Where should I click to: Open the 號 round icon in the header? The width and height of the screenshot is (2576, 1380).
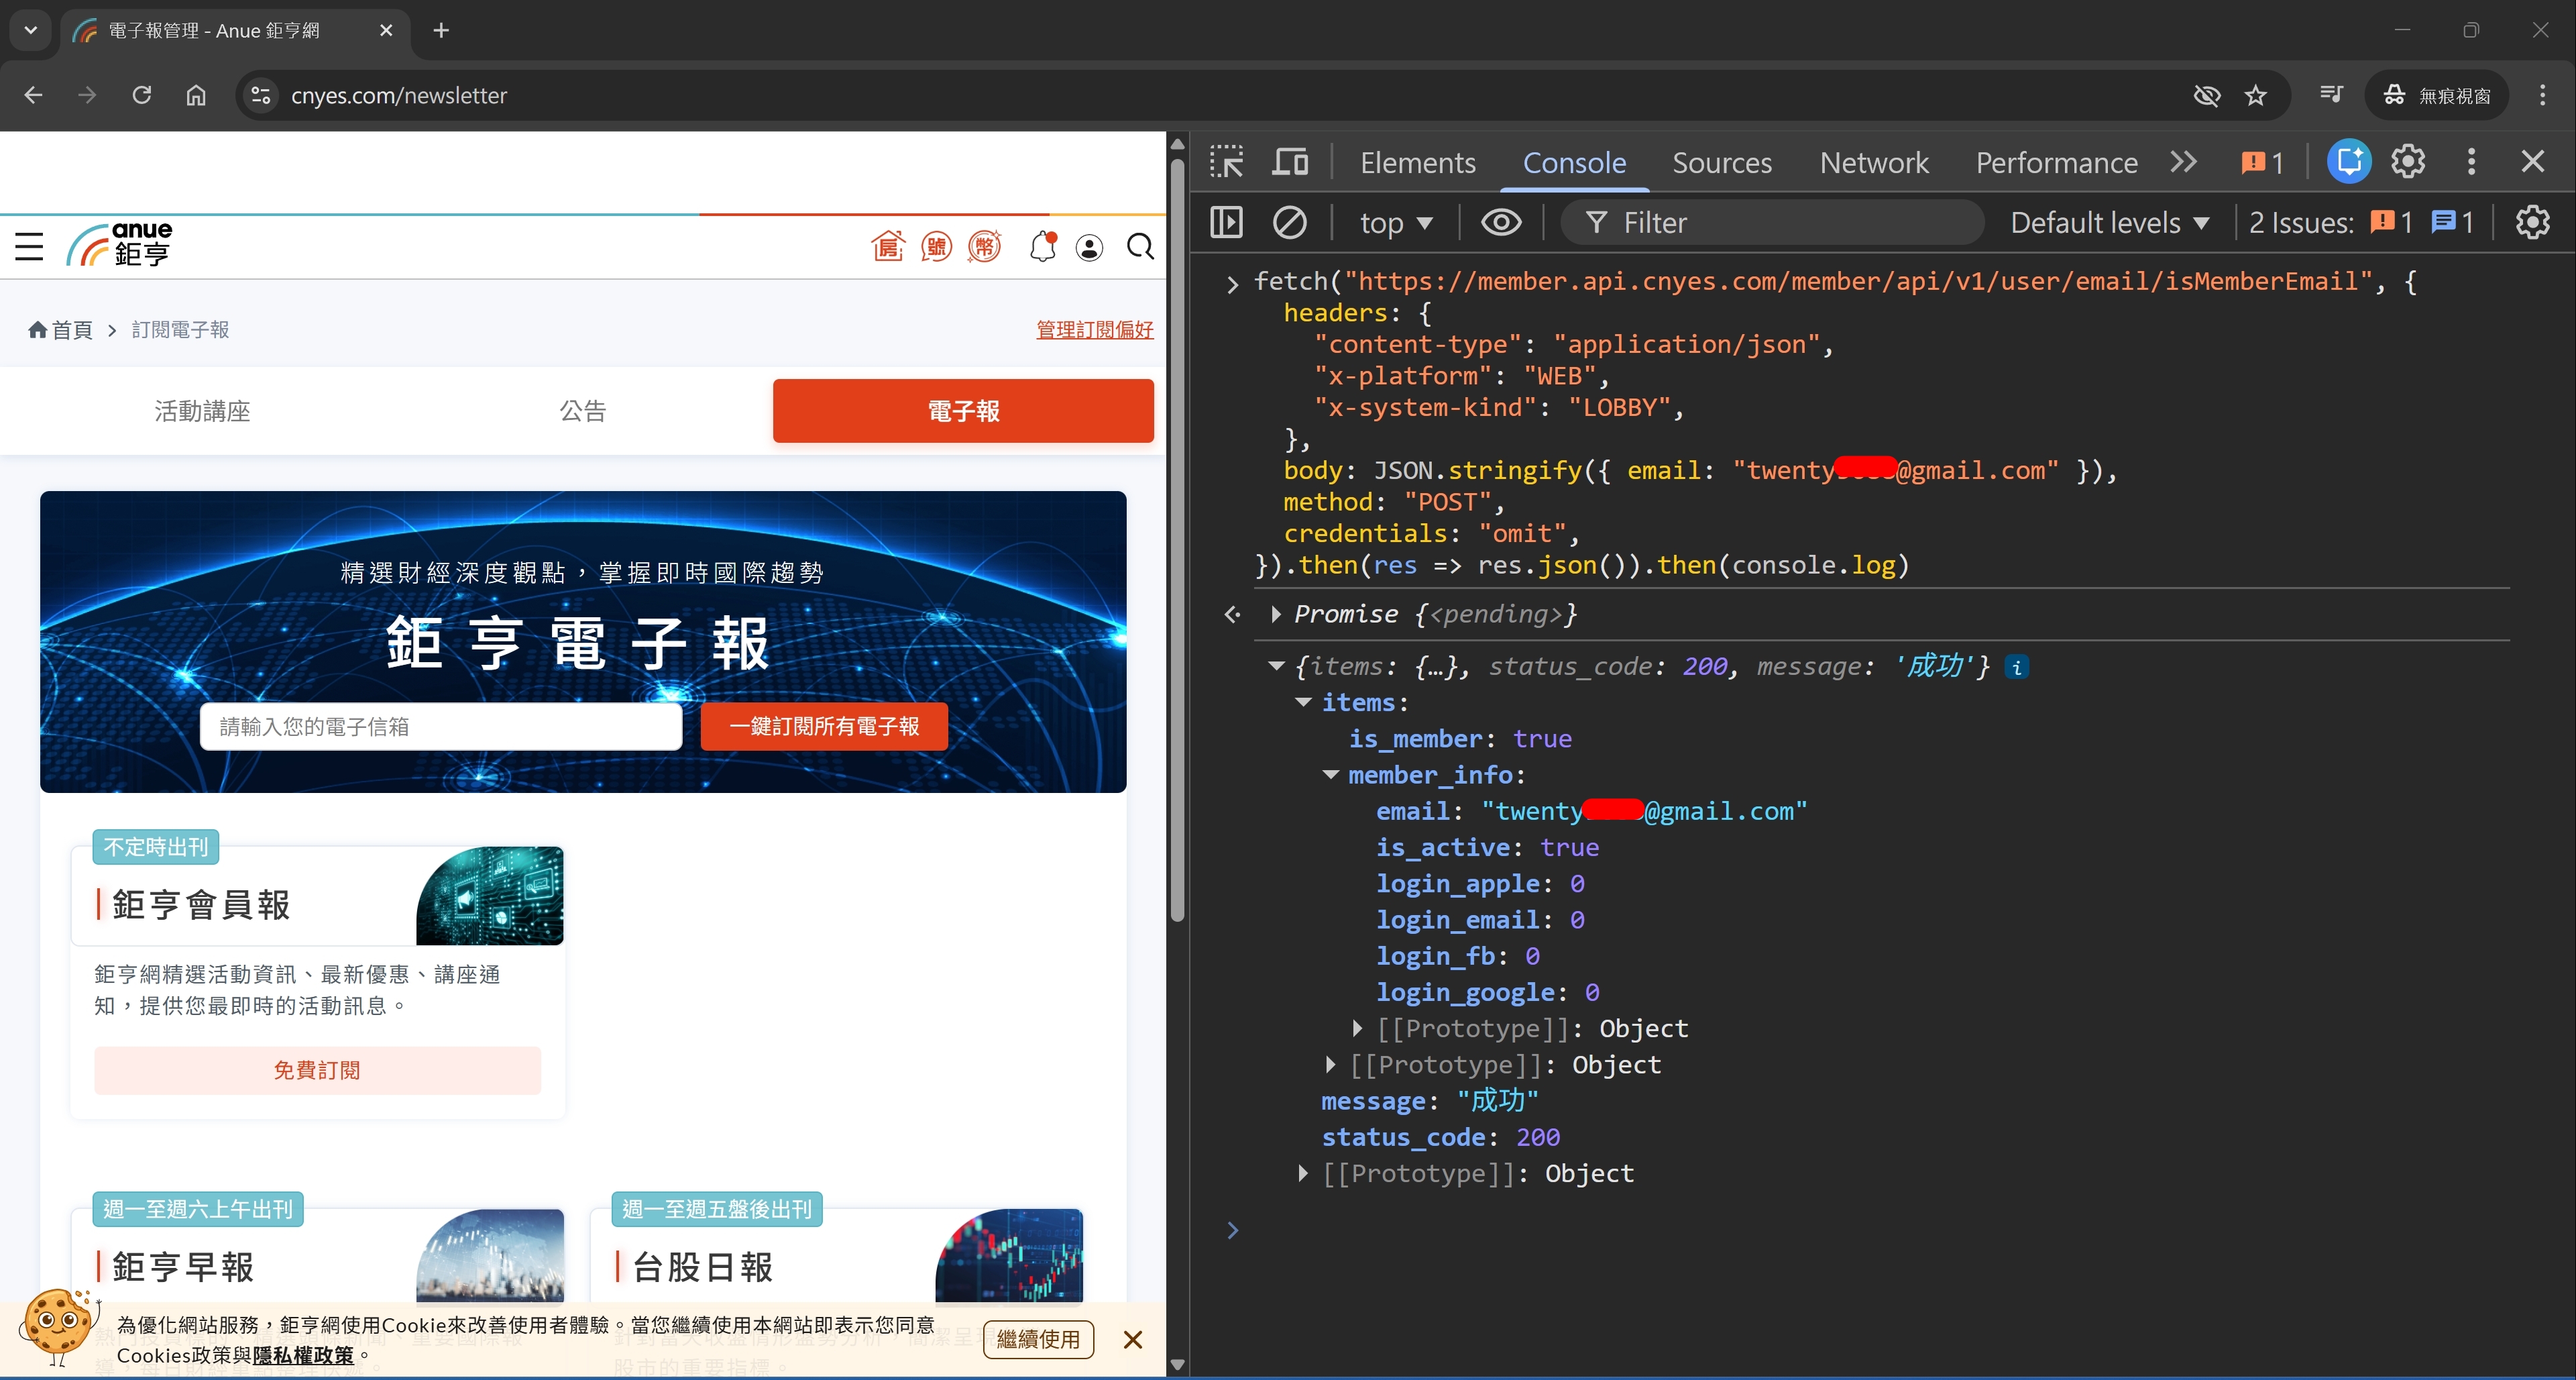point(936,246)
